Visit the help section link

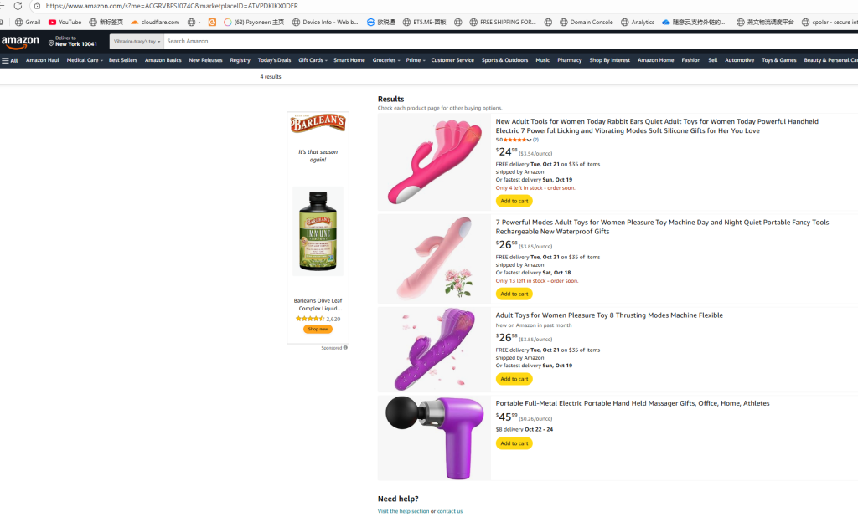403,511
